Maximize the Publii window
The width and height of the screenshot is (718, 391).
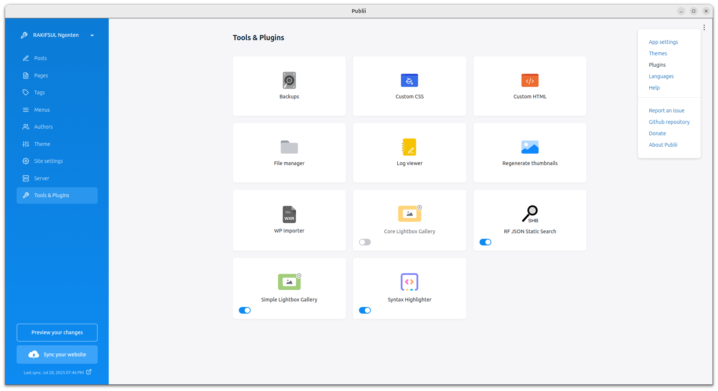point(693,11)
